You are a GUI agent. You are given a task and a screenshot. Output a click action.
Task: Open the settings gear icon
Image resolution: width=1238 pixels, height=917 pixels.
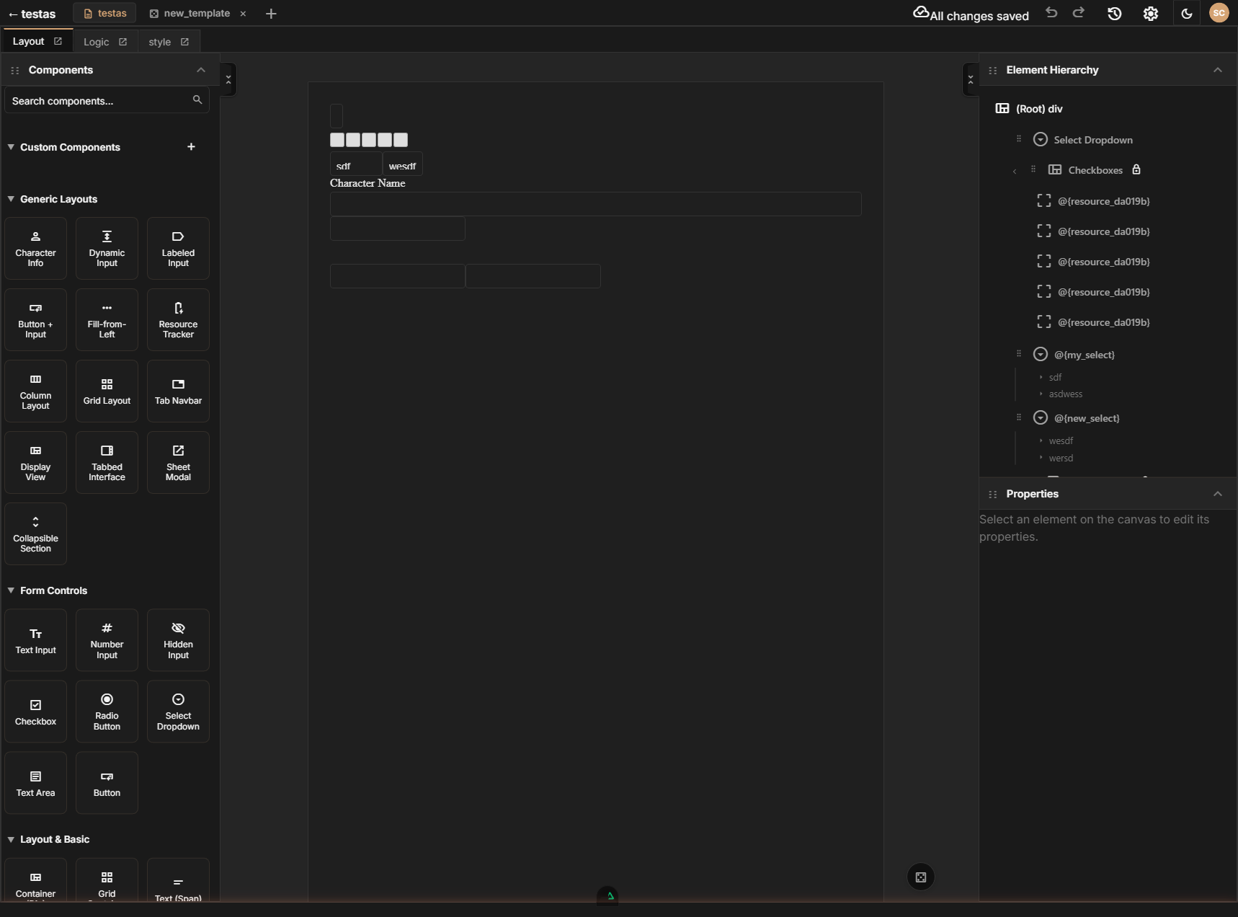(x=1150, y=13)
